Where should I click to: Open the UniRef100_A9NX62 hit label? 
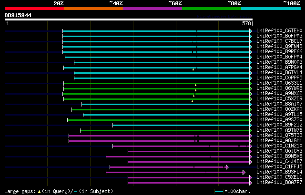[x=279, y=94]
